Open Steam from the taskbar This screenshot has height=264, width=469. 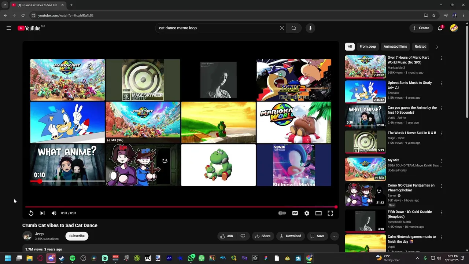[x=62, y=258]
